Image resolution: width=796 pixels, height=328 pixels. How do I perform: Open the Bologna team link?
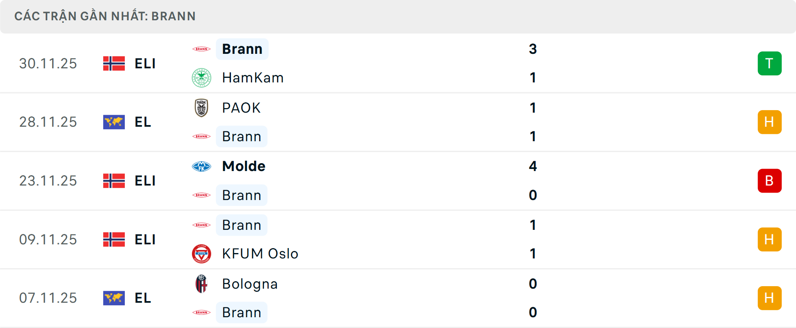coord(250,284)
